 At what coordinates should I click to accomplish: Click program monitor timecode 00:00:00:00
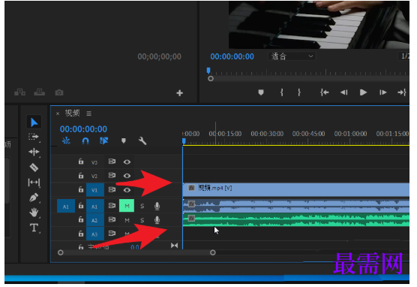click(232, 56)
